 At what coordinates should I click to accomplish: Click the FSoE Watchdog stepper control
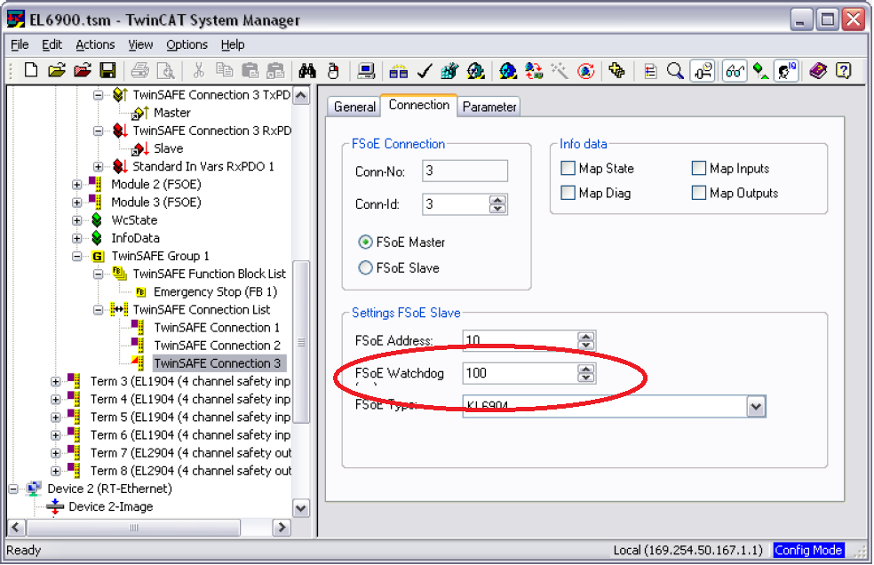pos(586,373)
